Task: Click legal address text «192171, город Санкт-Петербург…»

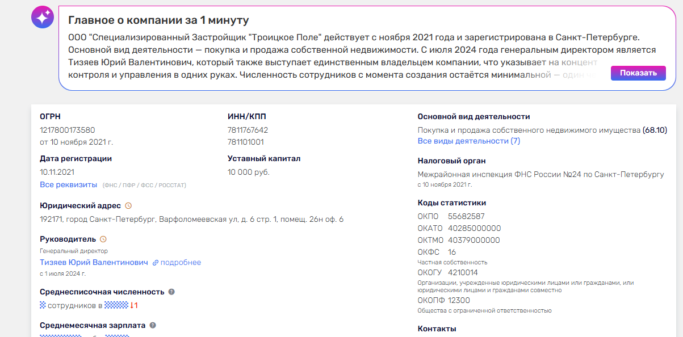Action: [191, 219]
